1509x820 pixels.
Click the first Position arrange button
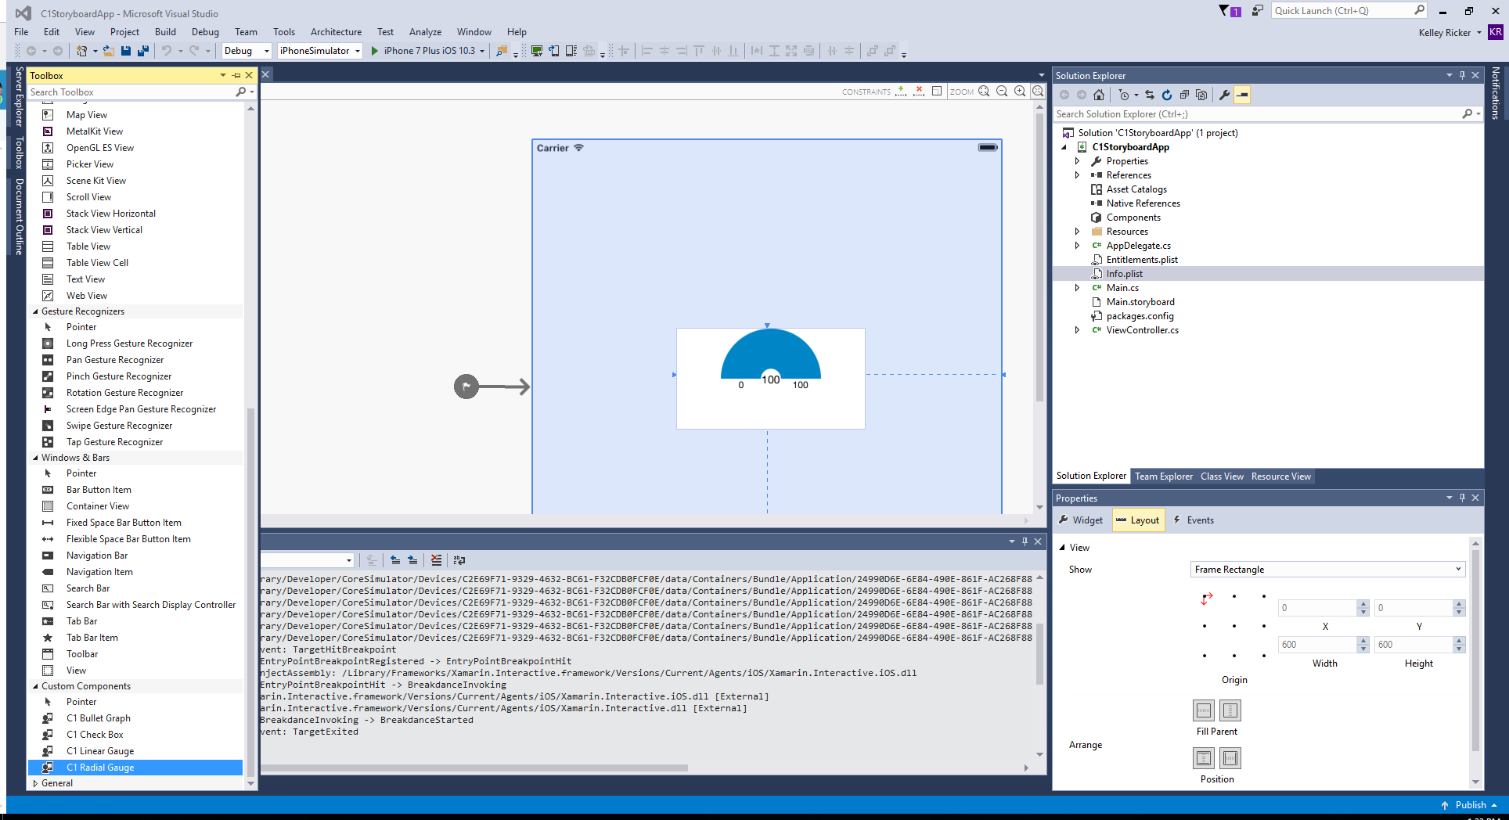click(x=1204, y=758)
